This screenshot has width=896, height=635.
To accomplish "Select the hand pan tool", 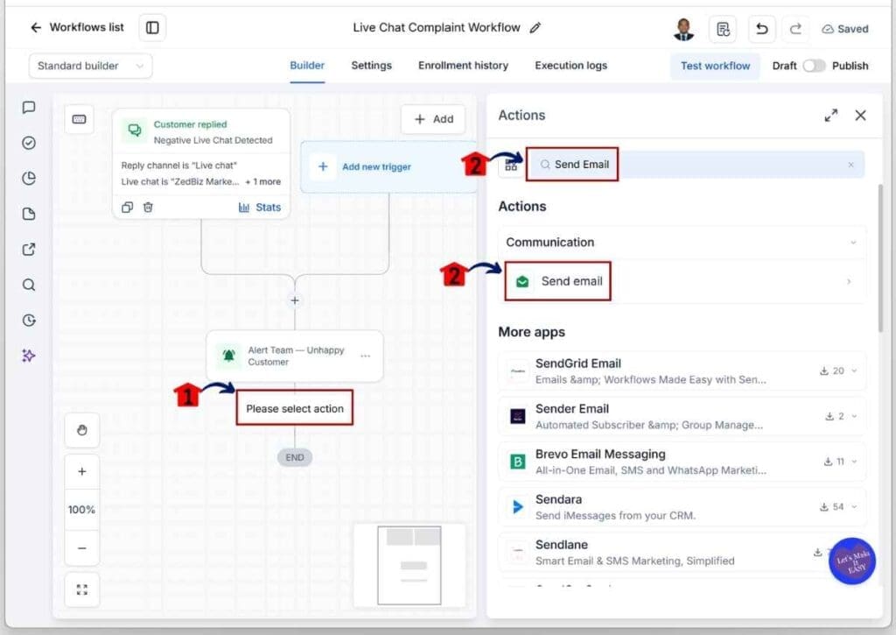I will click(82, 430).
